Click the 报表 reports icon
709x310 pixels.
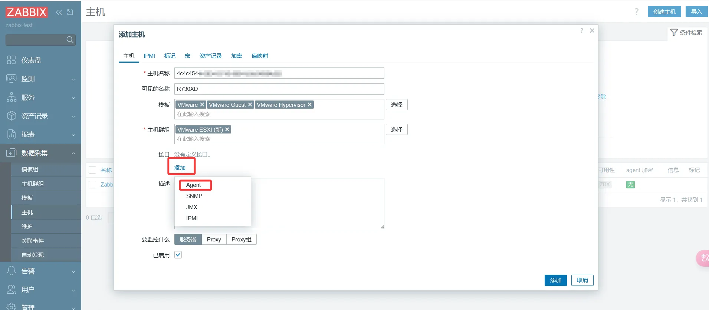point(12,134)
